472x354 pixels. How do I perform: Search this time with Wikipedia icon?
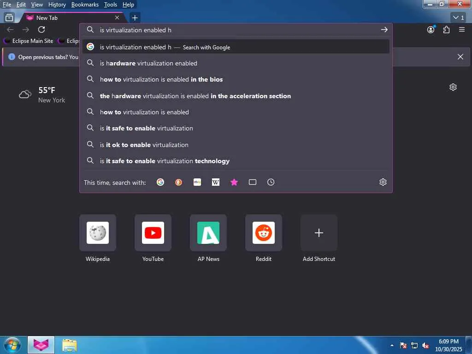pos(216,182)
